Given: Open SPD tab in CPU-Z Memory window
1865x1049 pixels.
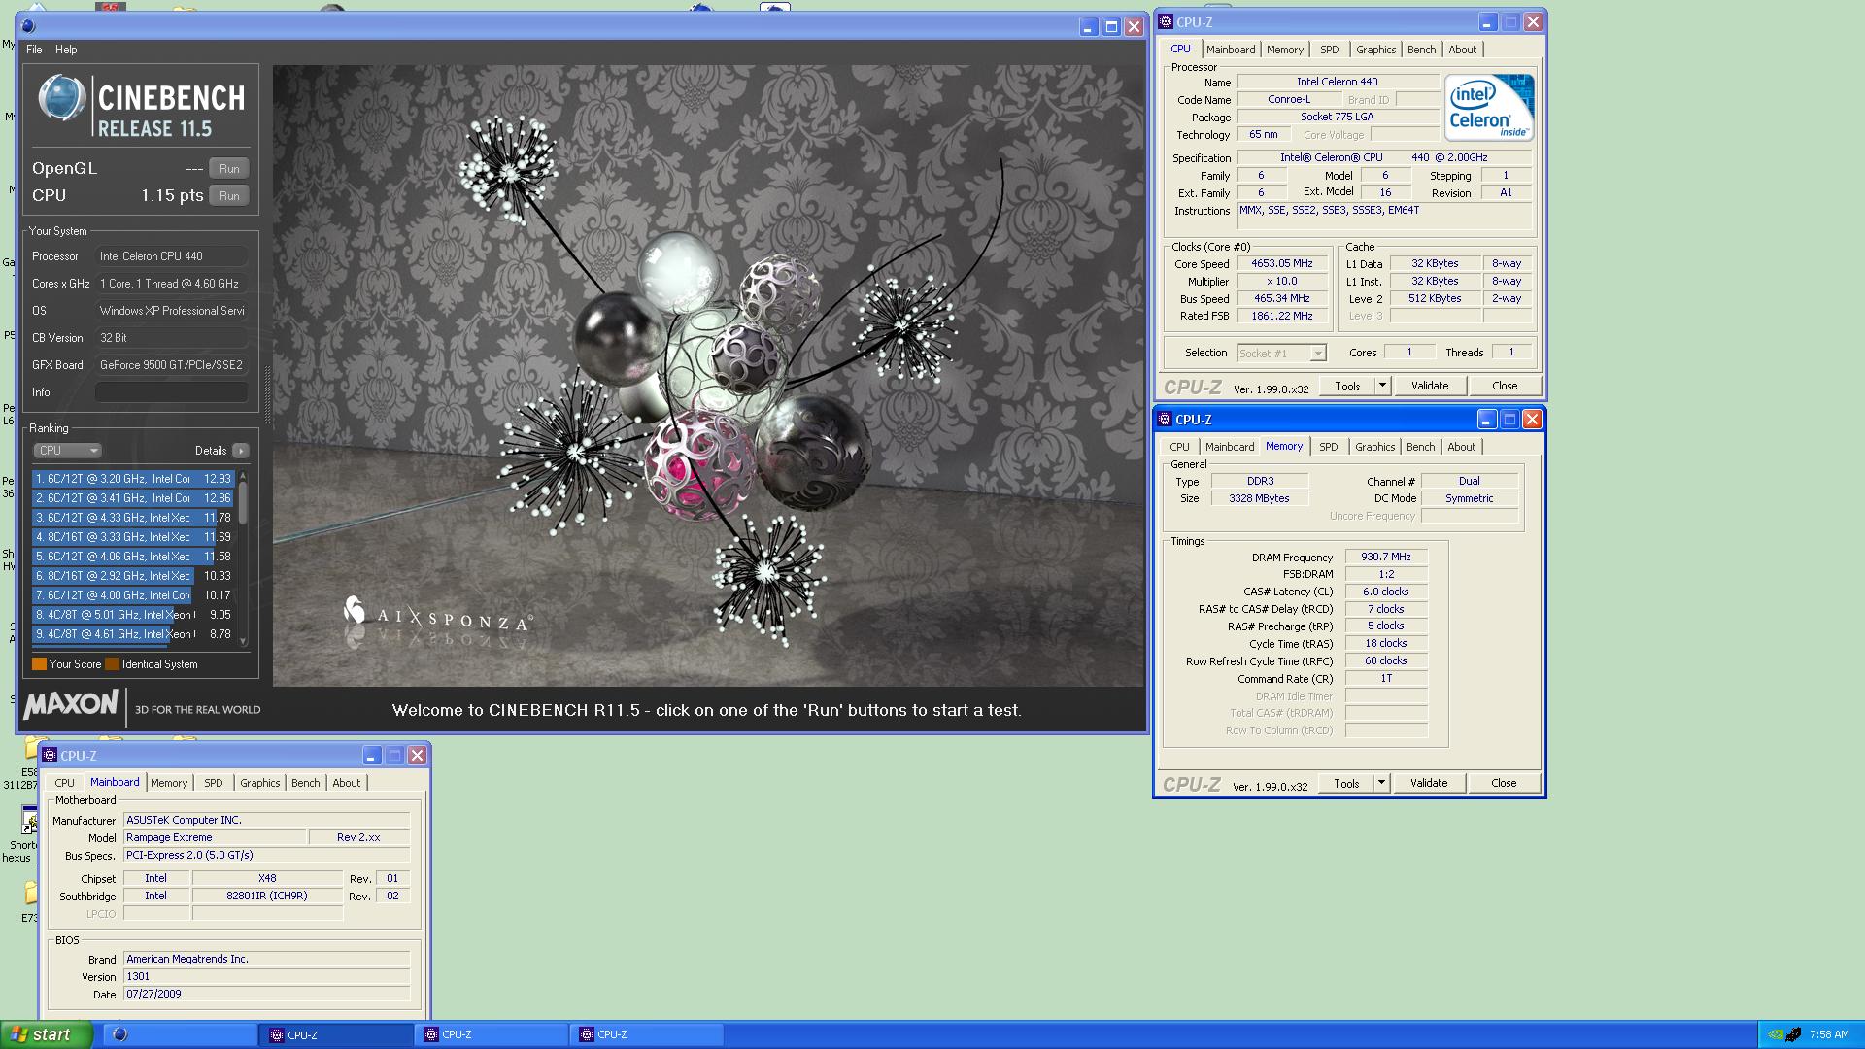Looking at the screenshot, I should pyautogui.click(x=1329, y=447).
